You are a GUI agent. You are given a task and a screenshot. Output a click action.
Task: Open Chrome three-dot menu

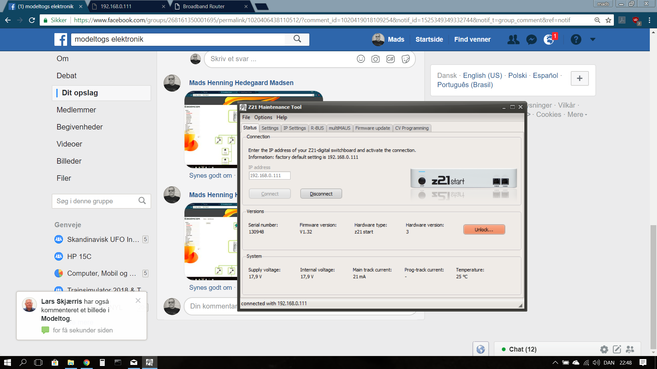(x=649, y=20)
